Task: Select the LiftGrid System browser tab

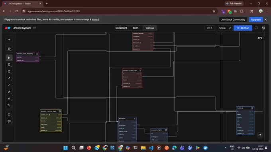Action: tap(22, 4)
